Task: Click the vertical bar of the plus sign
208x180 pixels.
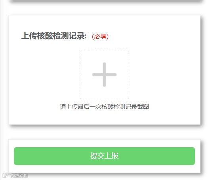Action: (x=105, y=74)
